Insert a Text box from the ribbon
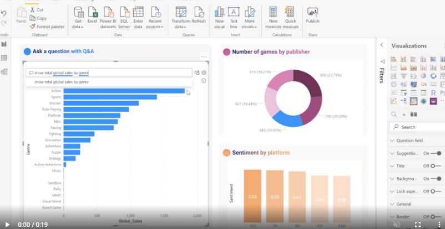 click(234, 15)
